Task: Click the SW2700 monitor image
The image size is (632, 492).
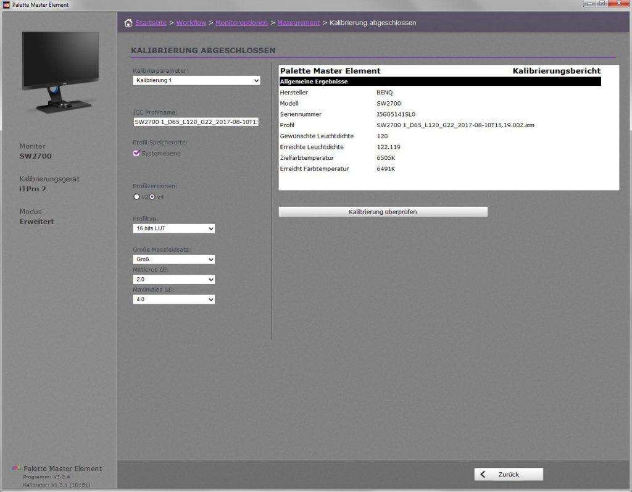Action: (x=60, y=72)
